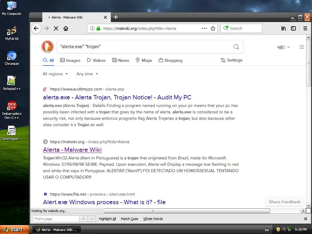
Task: Open a new tab with plus button
Action: click(116, 17)
